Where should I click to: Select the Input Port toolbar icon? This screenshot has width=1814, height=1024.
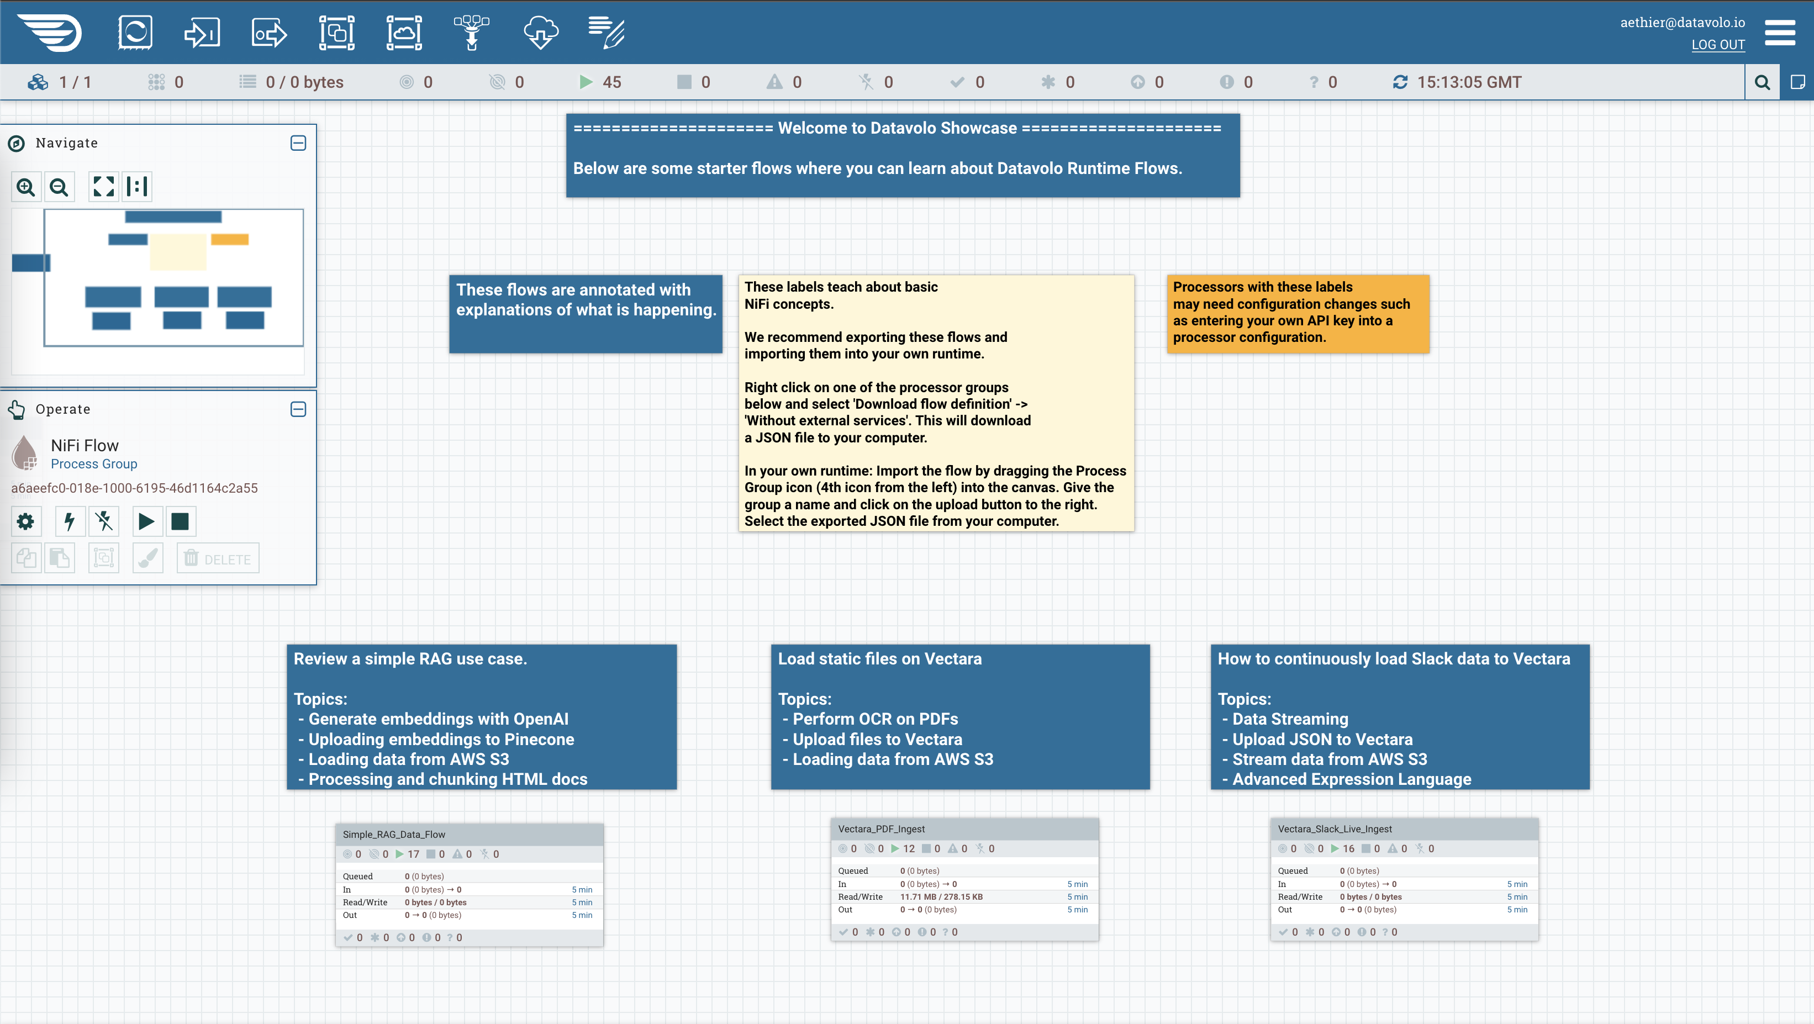tap(202, 33)
